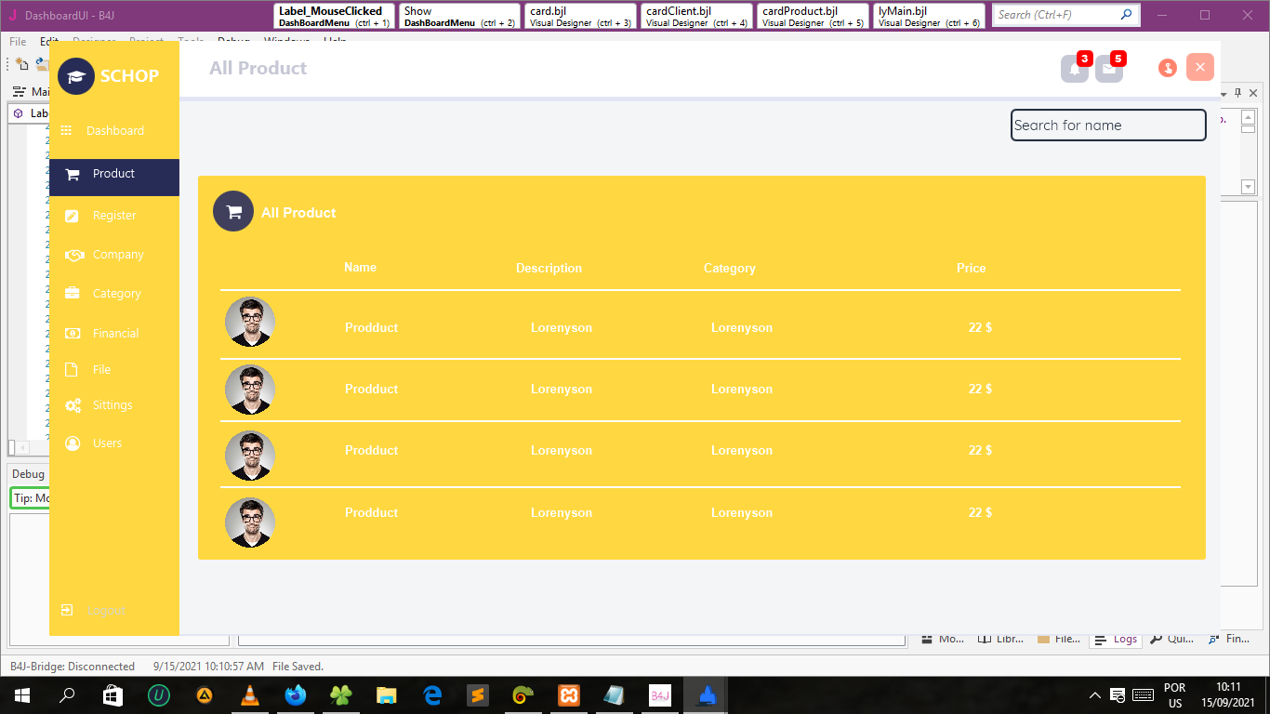Open the Company section in the sidebar
This screenshot has height=714, width=1270.
(x=104, y=255)
